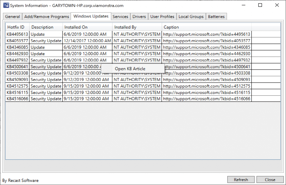Switch to the General tab
Viewport: 286px width, 185px height.
(x=12, y=16)
